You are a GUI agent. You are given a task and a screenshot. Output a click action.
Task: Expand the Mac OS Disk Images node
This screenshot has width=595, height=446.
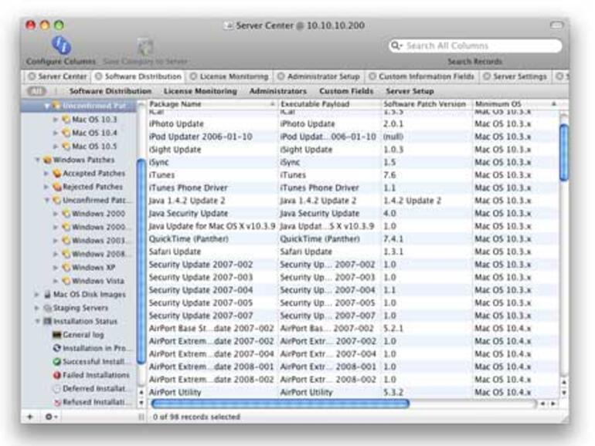(x=37, y=295)
